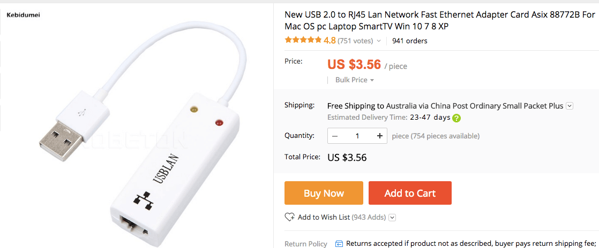
Task: Expand the wish list dropdown arrow
Action: [x=392, y=218]
